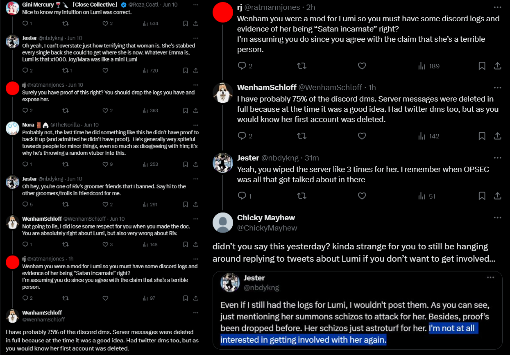Like Jester's 31m tweet about OPSEC
The width and height of the screenshot is (510, 355).
tap(362, 196)
